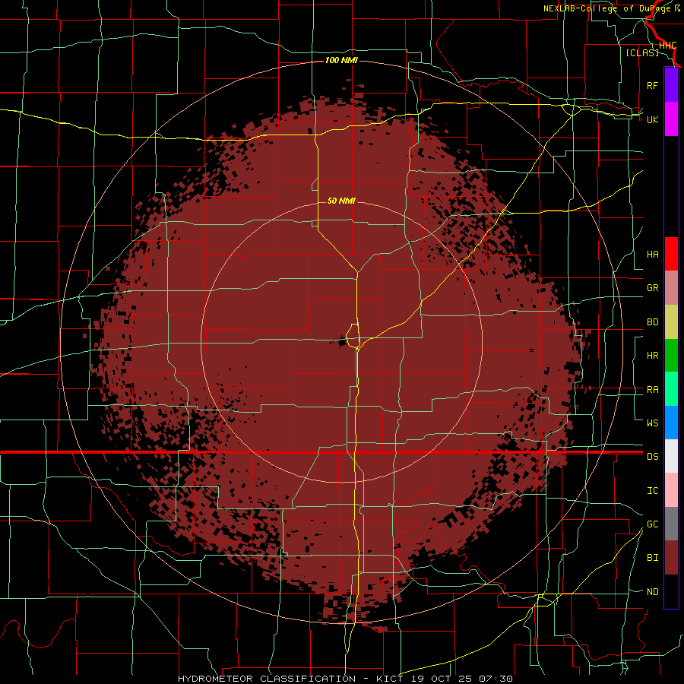Image resolution: width=684 pixels, height=684 pixels.
Task: Click the 07:30 timestamp
Action: click(x=496, y=679)
